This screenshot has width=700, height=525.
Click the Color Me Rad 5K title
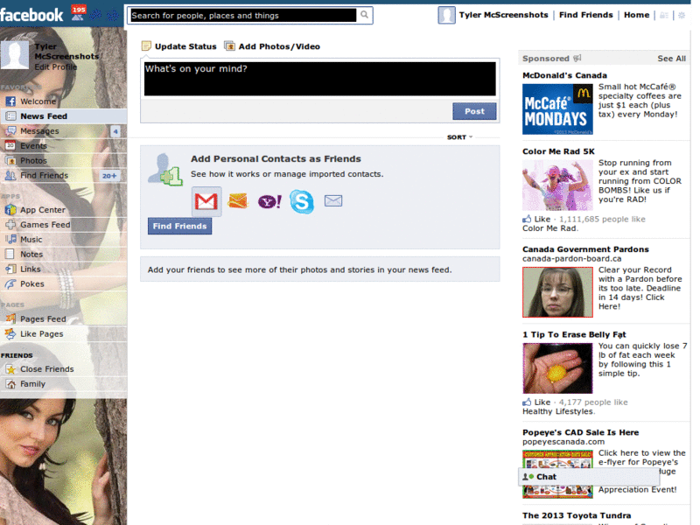558,151
